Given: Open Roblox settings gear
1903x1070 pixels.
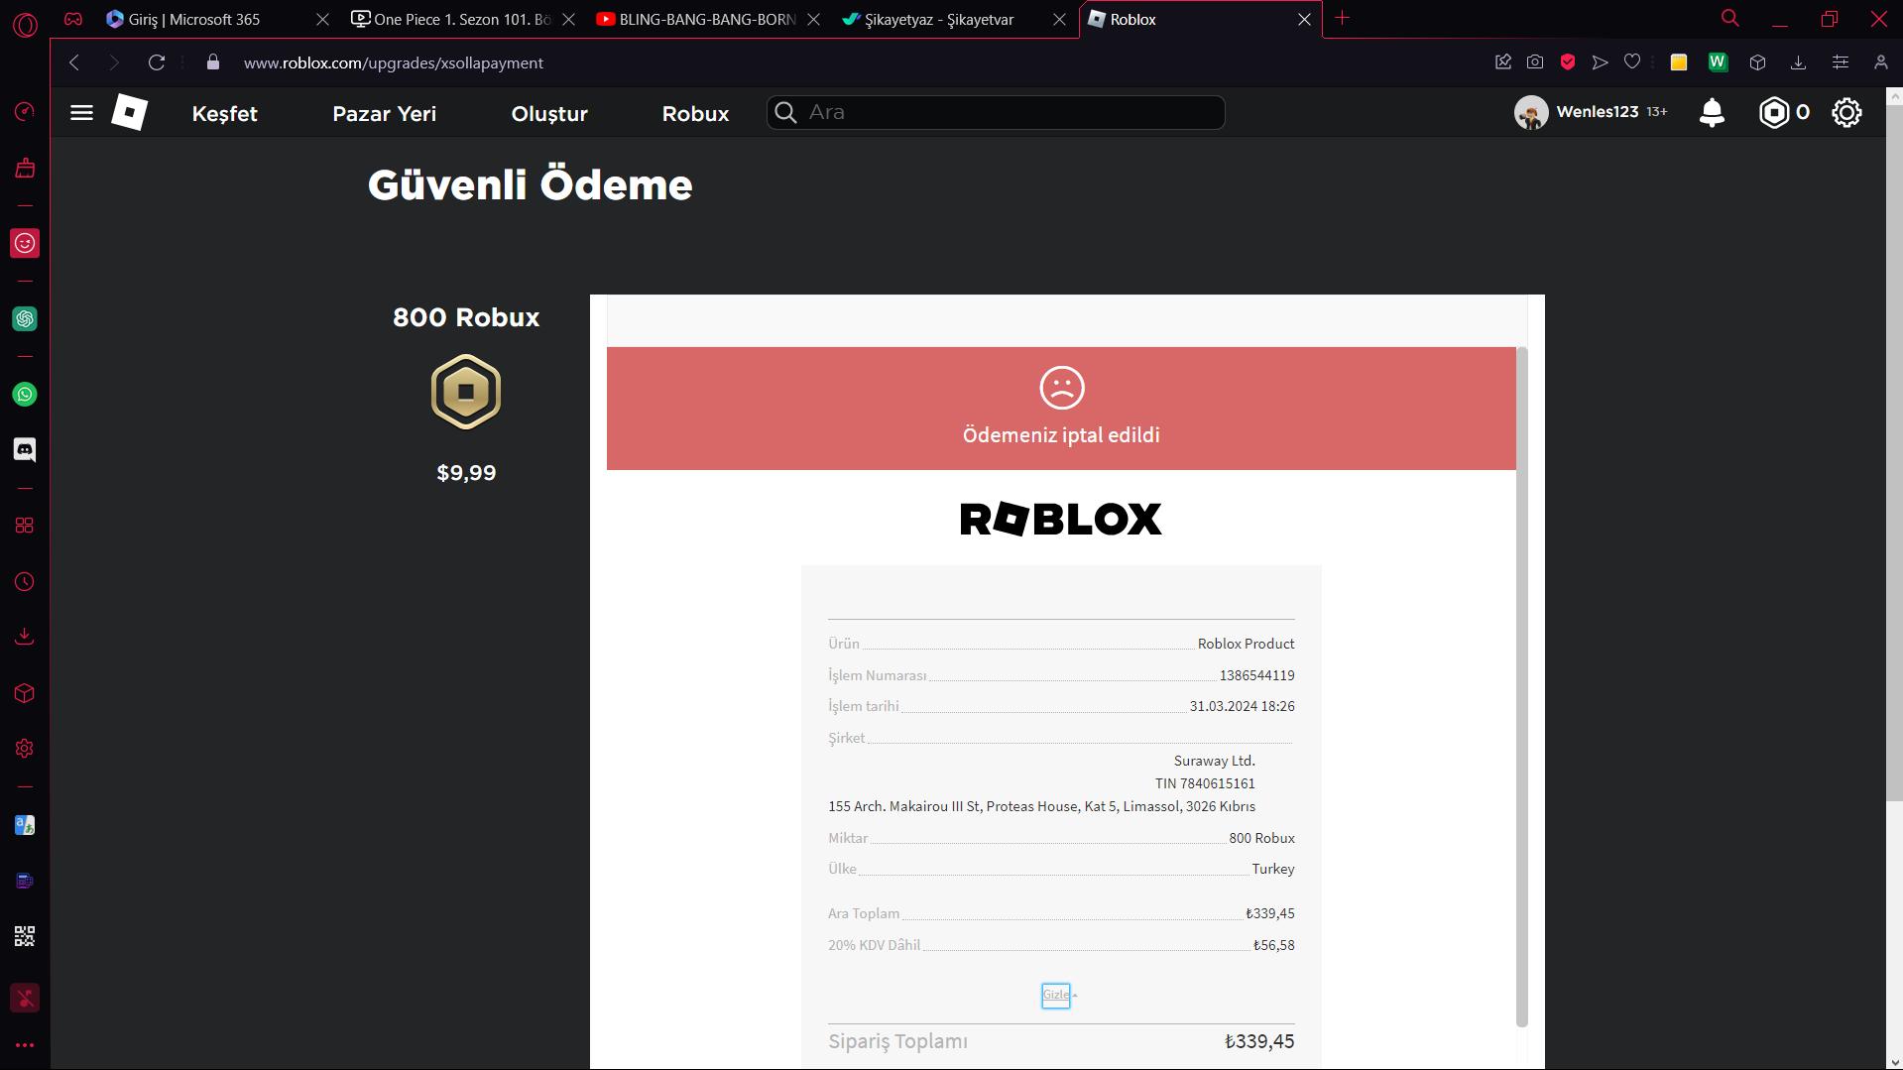Looking at the screenshot, I should point(1846,112).
